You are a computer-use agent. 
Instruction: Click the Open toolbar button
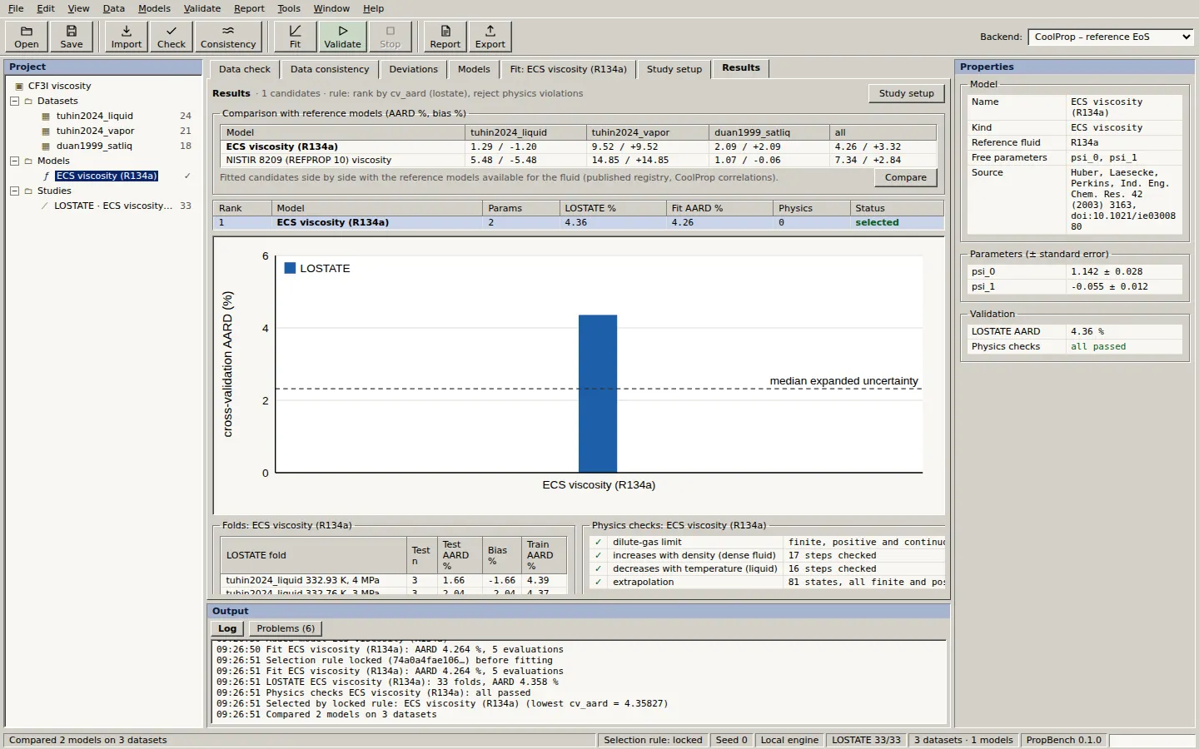[x=27, y=37]
